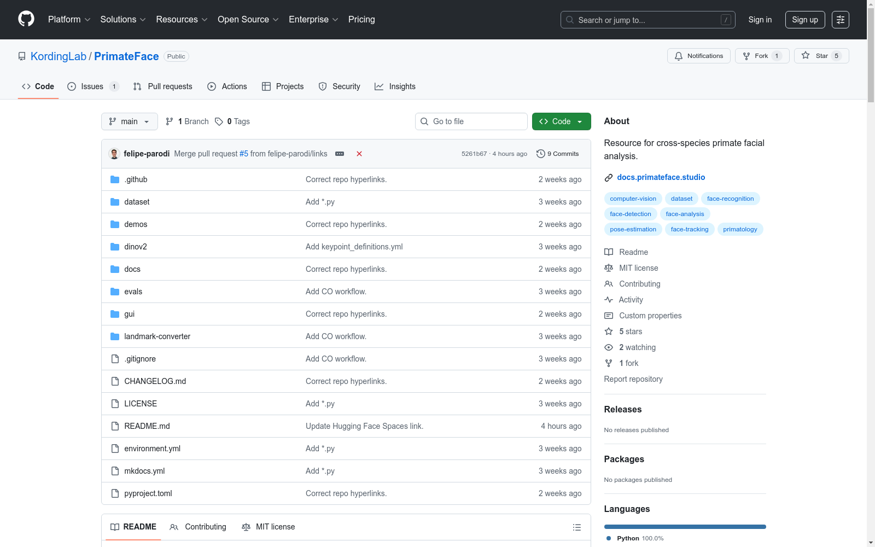Expand the Open Source menu
The width and height of the screenshot is (875, 547).
click(x=248, y=20)
